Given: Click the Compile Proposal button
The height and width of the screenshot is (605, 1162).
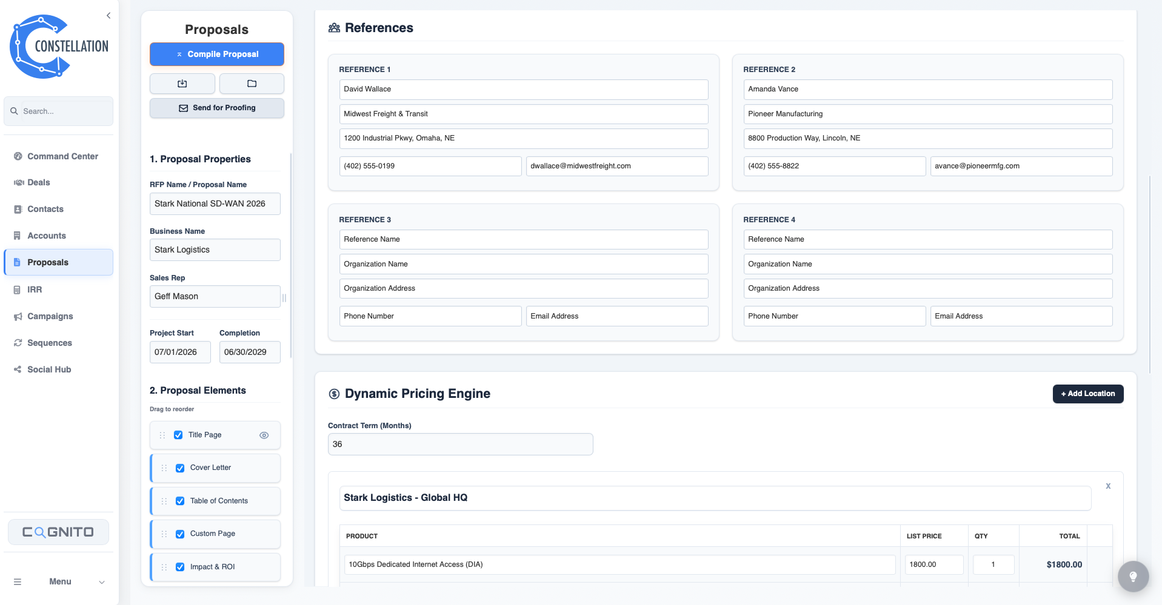Looking at the screenshot, I should (x=216, y=54).
